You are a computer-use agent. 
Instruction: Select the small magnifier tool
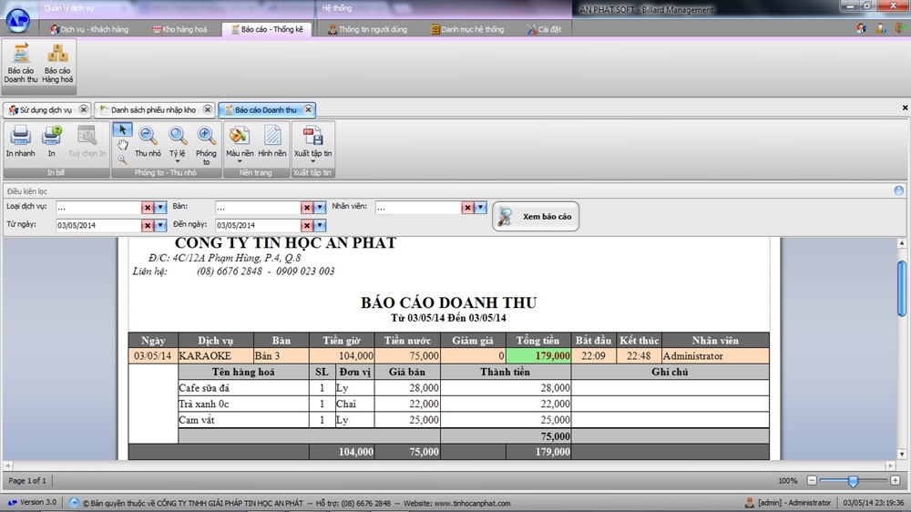point(122,159)
